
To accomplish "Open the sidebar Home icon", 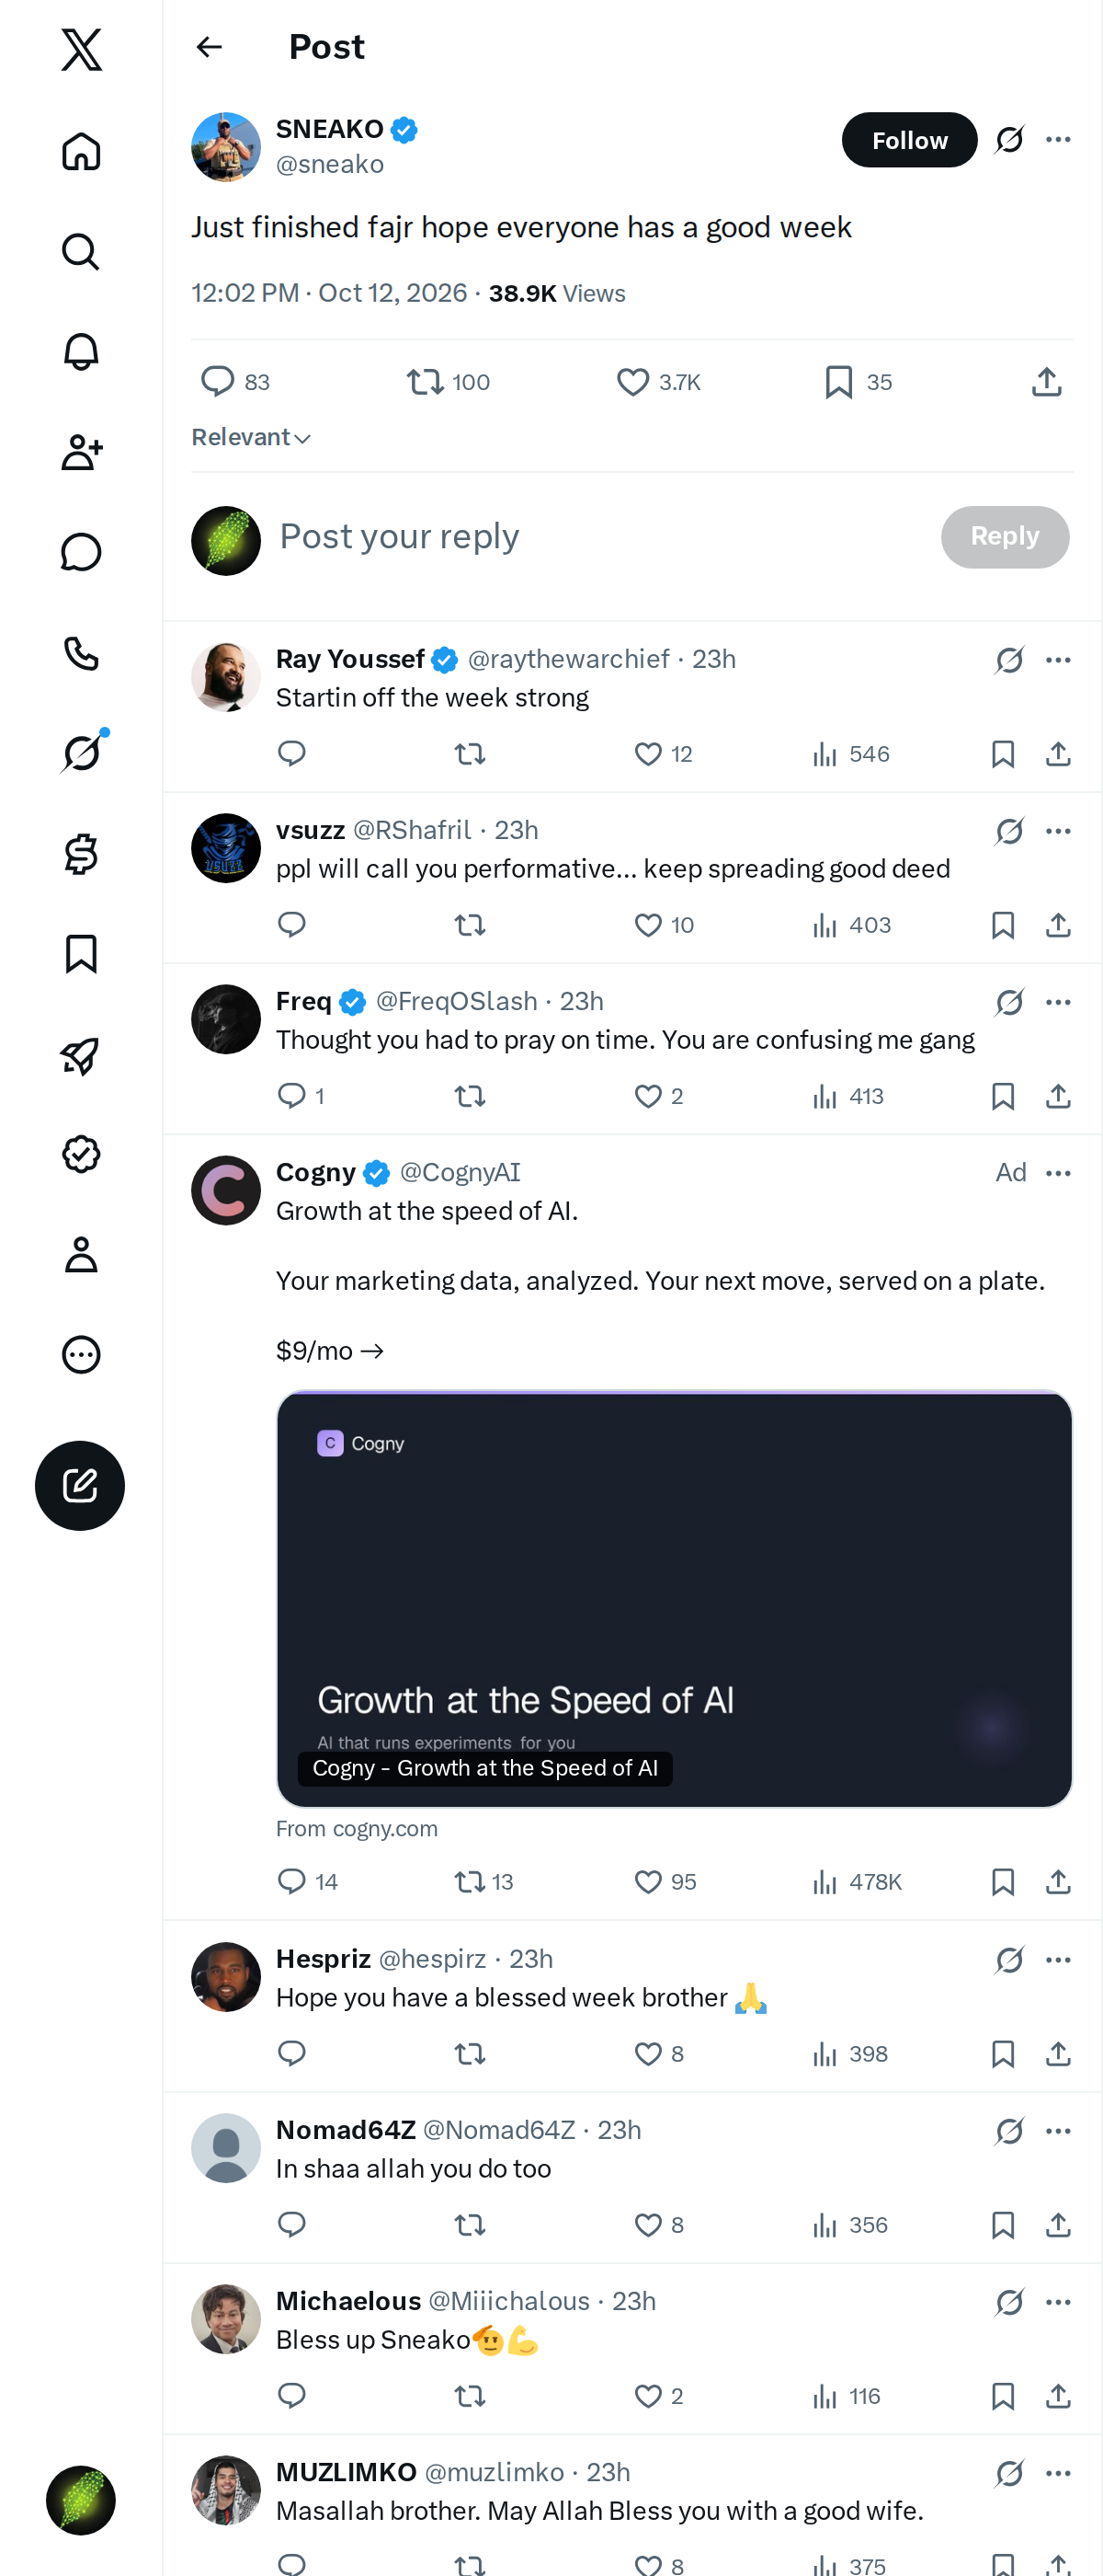I will pyautogui.click(x=81, y=152).
